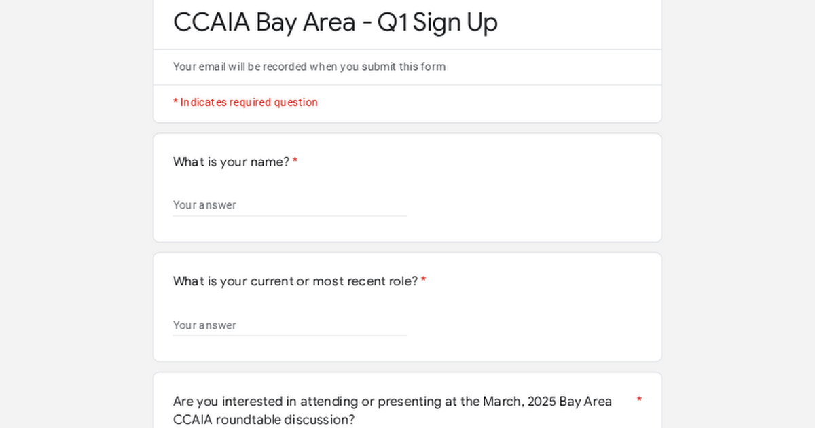Click the gray page background left of the form
This screenshot has height=428, width=815.
[76, 214]
